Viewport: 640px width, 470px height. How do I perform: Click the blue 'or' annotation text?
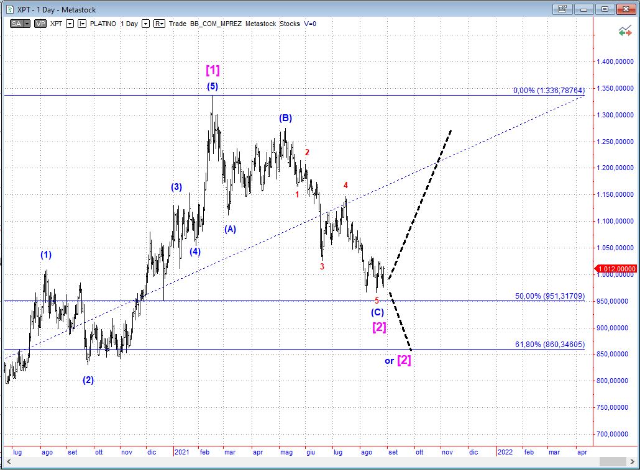click(390, 361)
